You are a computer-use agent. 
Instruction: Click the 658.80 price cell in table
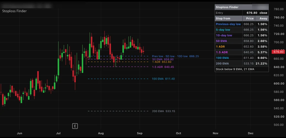pos(249,41)
